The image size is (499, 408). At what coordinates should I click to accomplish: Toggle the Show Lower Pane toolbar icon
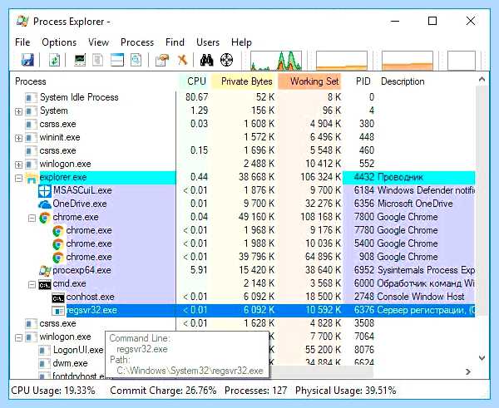(116, 60)
